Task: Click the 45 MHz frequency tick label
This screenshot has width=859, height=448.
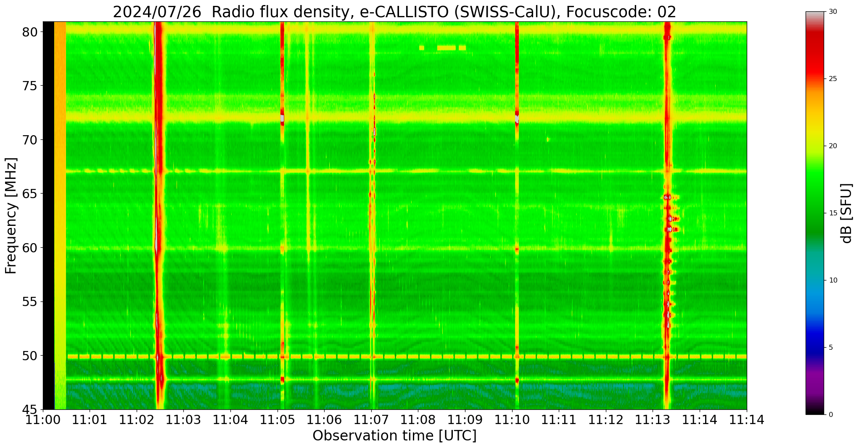Action: tap(30, 410)
